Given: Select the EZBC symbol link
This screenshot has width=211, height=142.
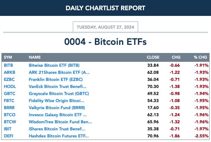Looking at the screenshot, I should 9,79.
